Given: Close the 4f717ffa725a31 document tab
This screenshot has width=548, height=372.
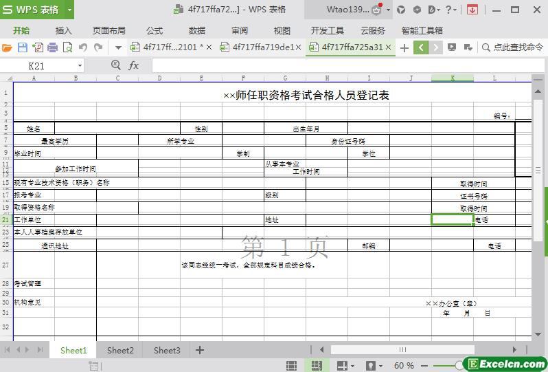Looking at the screenshot, I should (x=388, y=47).
